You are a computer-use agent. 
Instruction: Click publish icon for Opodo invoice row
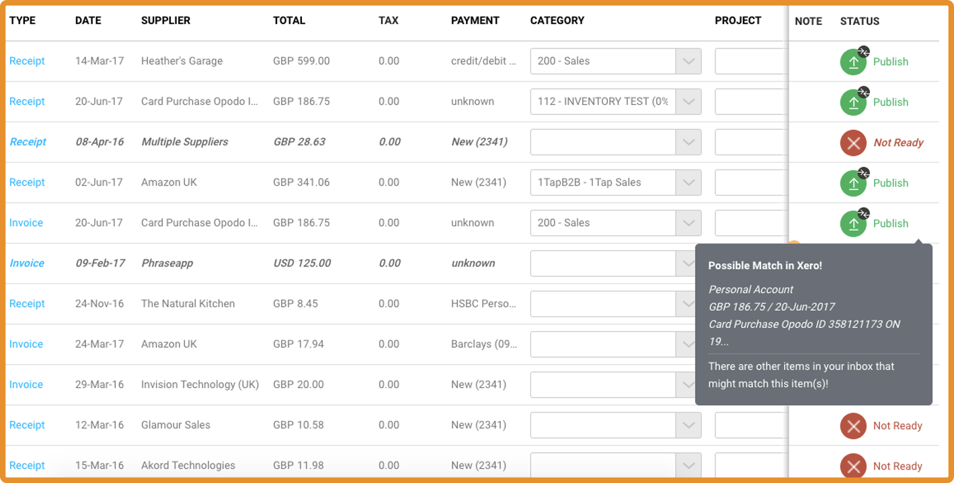(852, 224)
